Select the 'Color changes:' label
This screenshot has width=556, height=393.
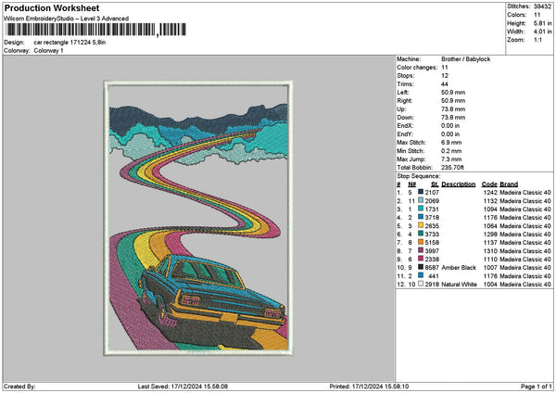(417, 68)
